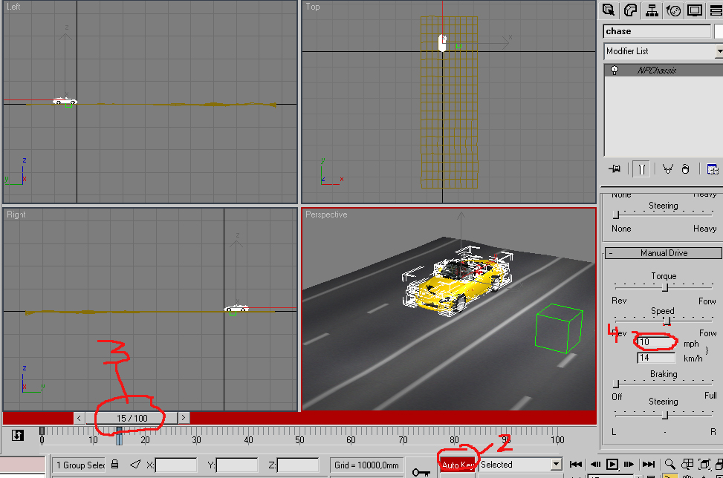Click the Y coordinate field

[237, 465]
